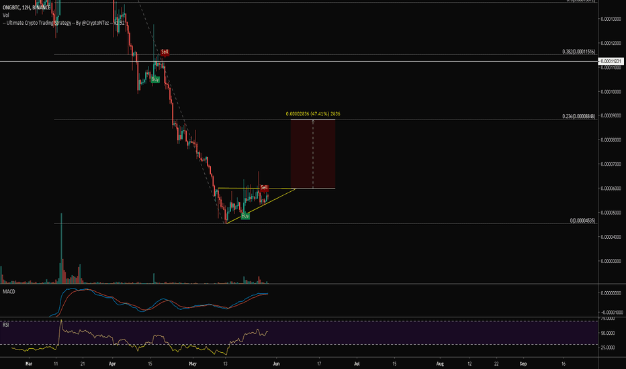Click the red Sell marker above the triangle
Screen dimensions: 626x369
pos(264,187)
